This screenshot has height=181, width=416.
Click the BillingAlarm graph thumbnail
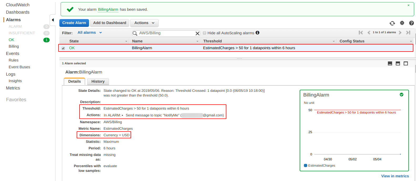point(354,131)
